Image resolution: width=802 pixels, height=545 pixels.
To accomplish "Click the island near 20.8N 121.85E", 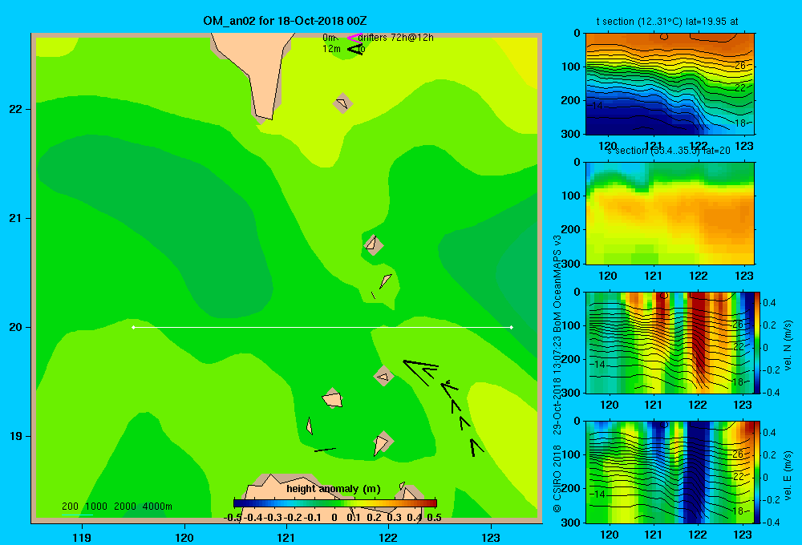I will coord(373,245).
